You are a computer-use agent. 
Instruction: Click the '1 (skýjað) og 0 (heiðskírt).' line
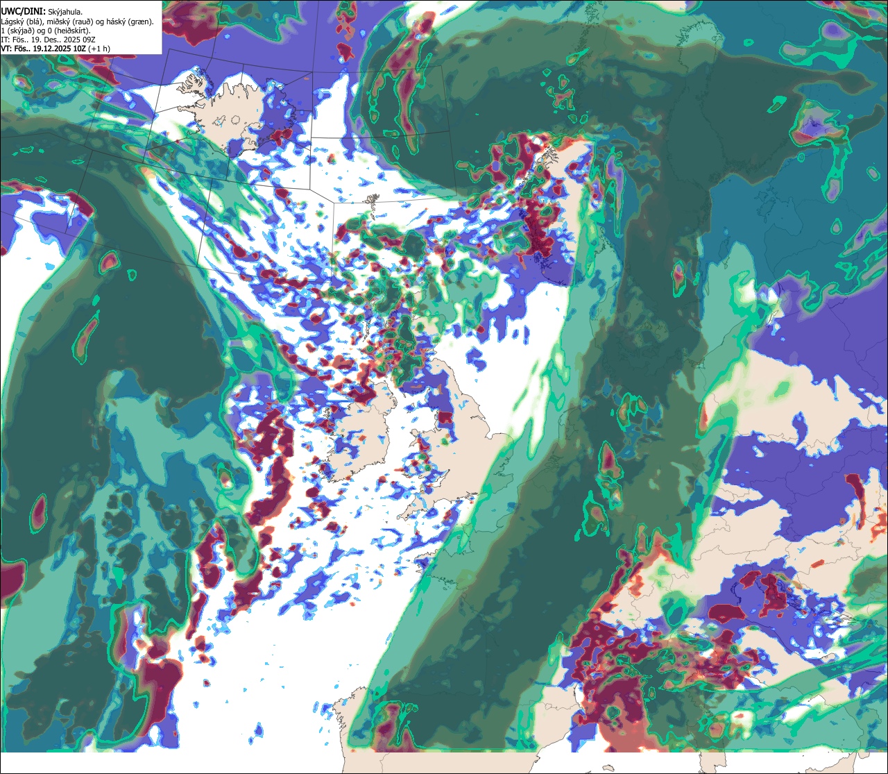[x=46, y=31]
